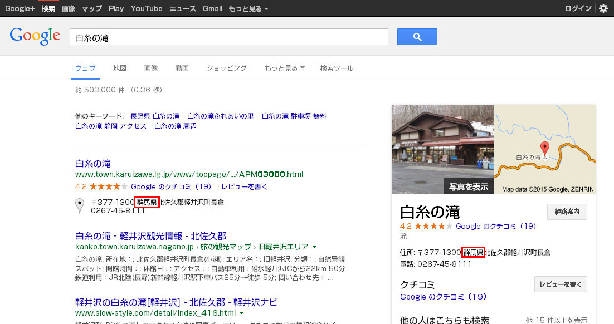Open 検索ツール
Image resolution: width=614 pixels, height=324 pixels.
pyautogui.click(x=337, y=68)
